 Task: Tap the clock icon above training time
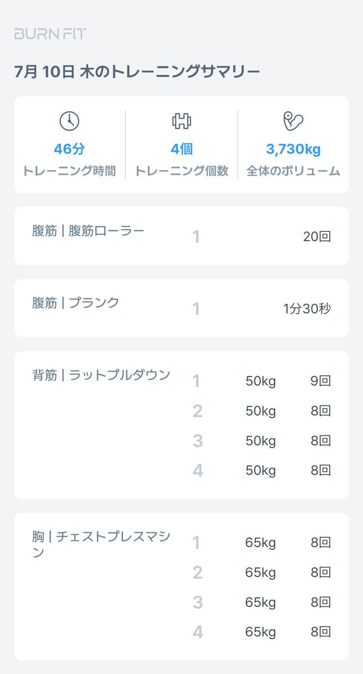tap(69, 121)
